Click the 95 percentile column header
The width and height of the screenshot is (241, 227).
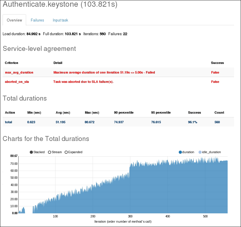click(x=161, y=112)
